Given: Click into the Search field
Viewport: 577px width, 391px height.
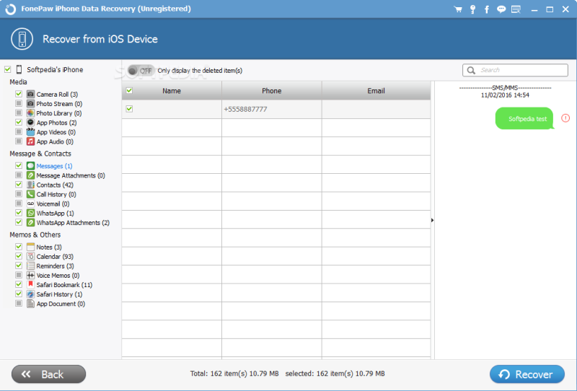Looking at the screenshot, I should coord(515,70).
